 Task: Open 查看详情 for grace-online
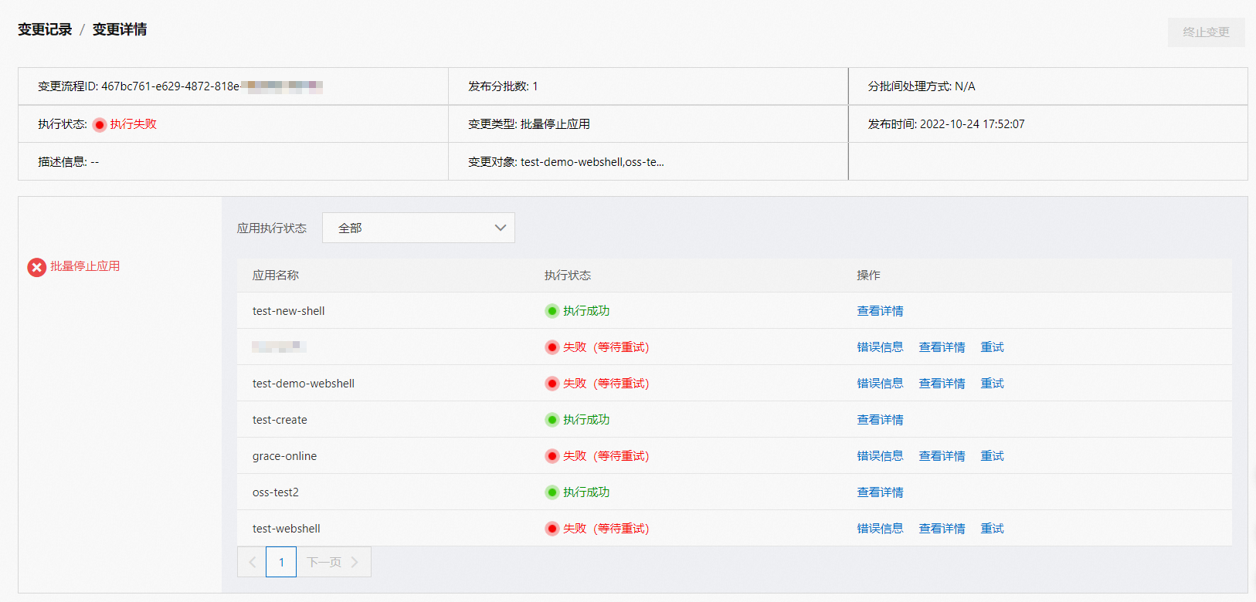[x=942, y=456]
